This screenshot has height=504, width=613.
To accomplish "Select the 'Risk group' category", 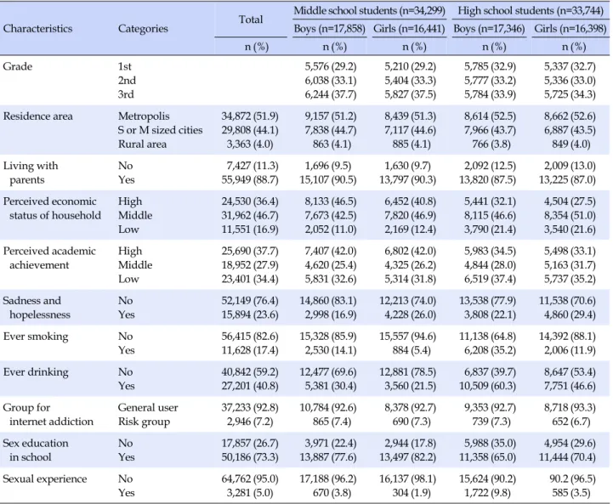I will click(144, 422).
